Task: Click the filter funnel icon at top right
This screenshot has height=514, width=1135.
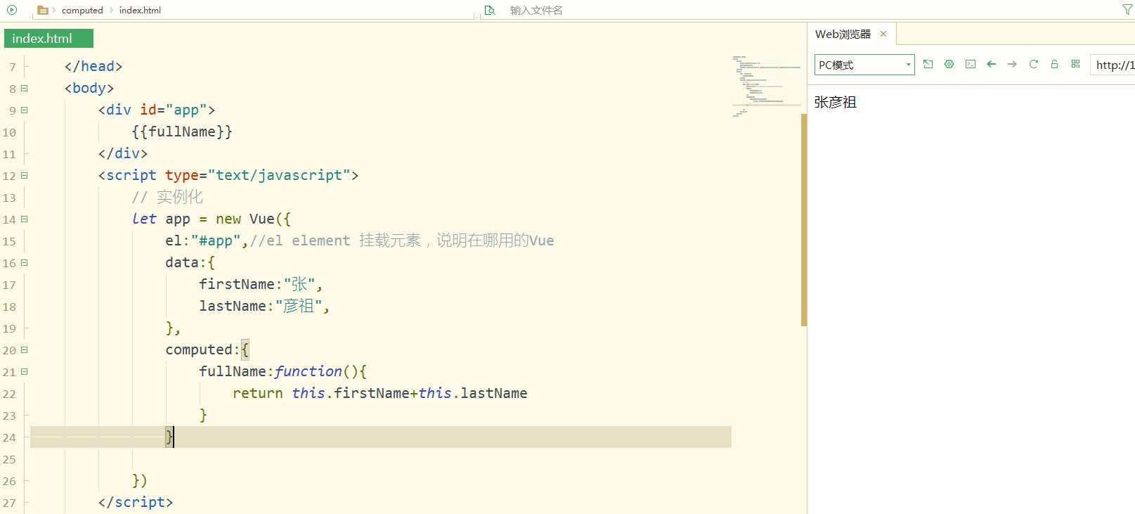Action: coord(1127,10)
